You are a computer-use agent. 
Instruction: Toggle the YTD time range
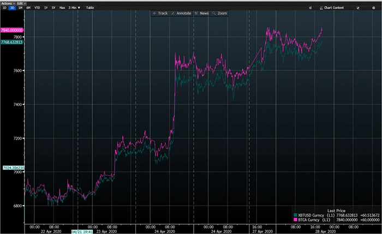point(36,8)
